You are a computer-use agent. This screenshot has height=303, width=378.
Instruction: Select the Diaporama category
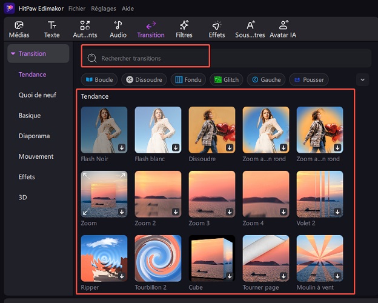click(x=35, y=136)
